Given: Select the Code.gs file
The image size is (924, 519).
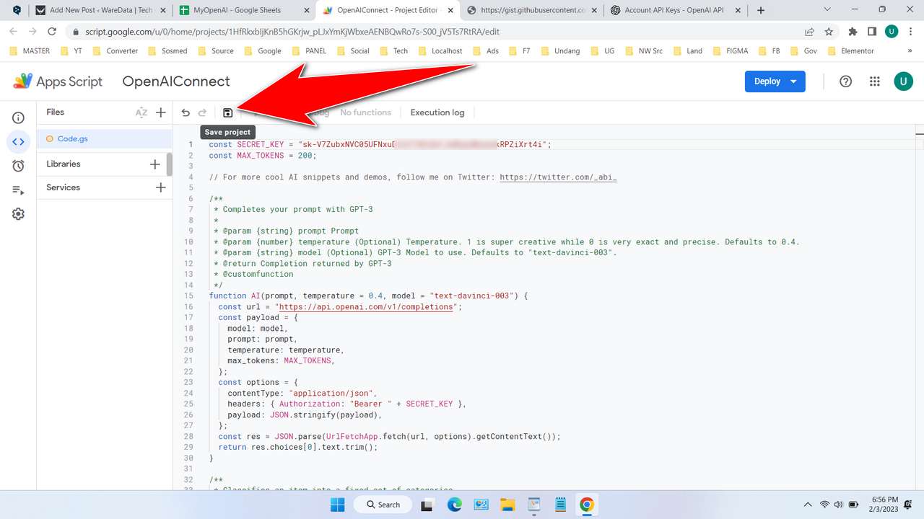Looking at the screenshot, I should click(x=72, y=138).
